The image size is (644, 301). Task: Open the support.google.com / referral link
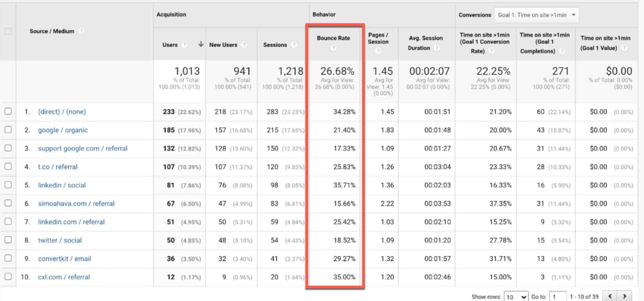(83, 148)
